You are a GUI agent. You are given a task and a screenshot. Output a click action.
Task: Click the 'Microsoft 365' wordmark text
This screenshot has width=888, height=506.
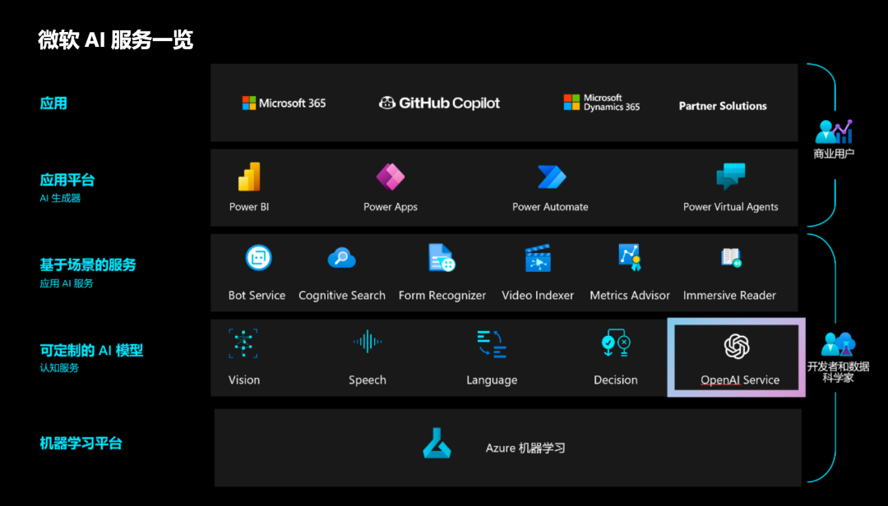(x=292, y=103)
